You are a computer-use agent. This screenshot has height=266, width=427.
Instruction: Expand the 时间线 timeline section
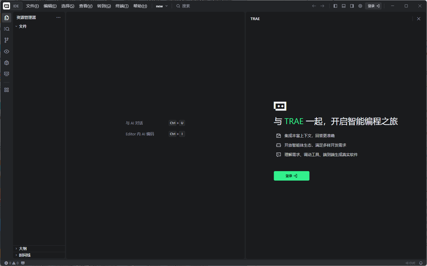coord(39,255)
